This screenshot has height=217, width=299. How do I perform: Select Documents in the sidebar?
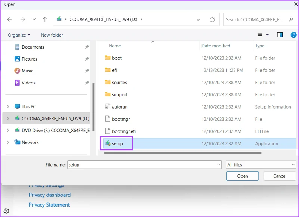[x=33, y=47]
